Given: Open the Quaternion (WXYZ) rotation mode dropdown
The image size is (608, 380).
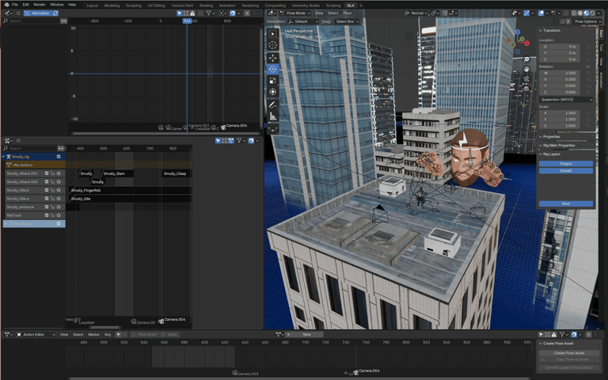Looking at the screenshot, I should [x=565, y=100].
